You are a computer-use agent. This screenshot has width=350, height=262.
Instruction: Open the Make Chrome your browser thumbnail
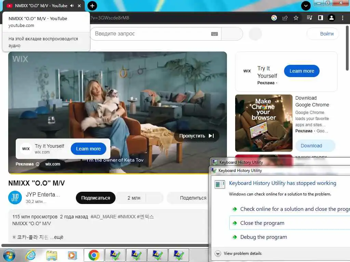point(264,123)
